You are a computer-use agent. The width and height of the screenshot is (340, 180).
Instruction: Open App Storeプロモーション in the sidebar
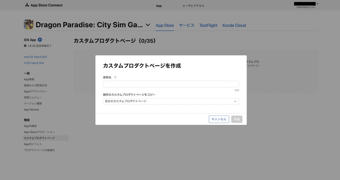click(39, 132)
